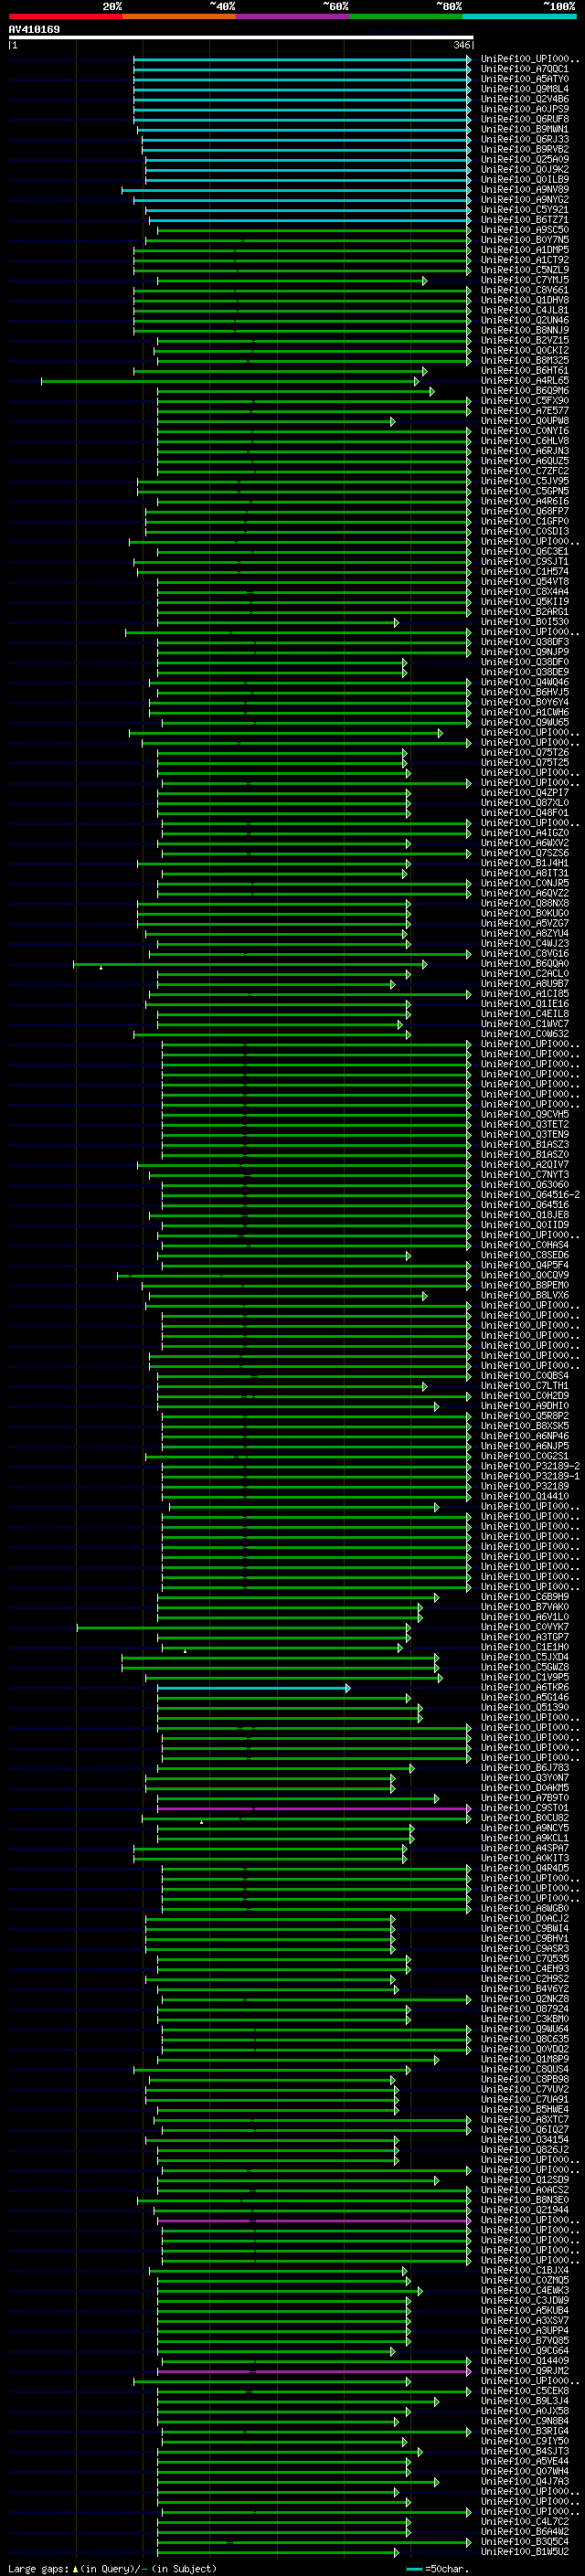The width and height of the screenshot is (585, 2576).
Task: Click the UniRef100_B9MWN1 label
Action: (x=525, y=129)
